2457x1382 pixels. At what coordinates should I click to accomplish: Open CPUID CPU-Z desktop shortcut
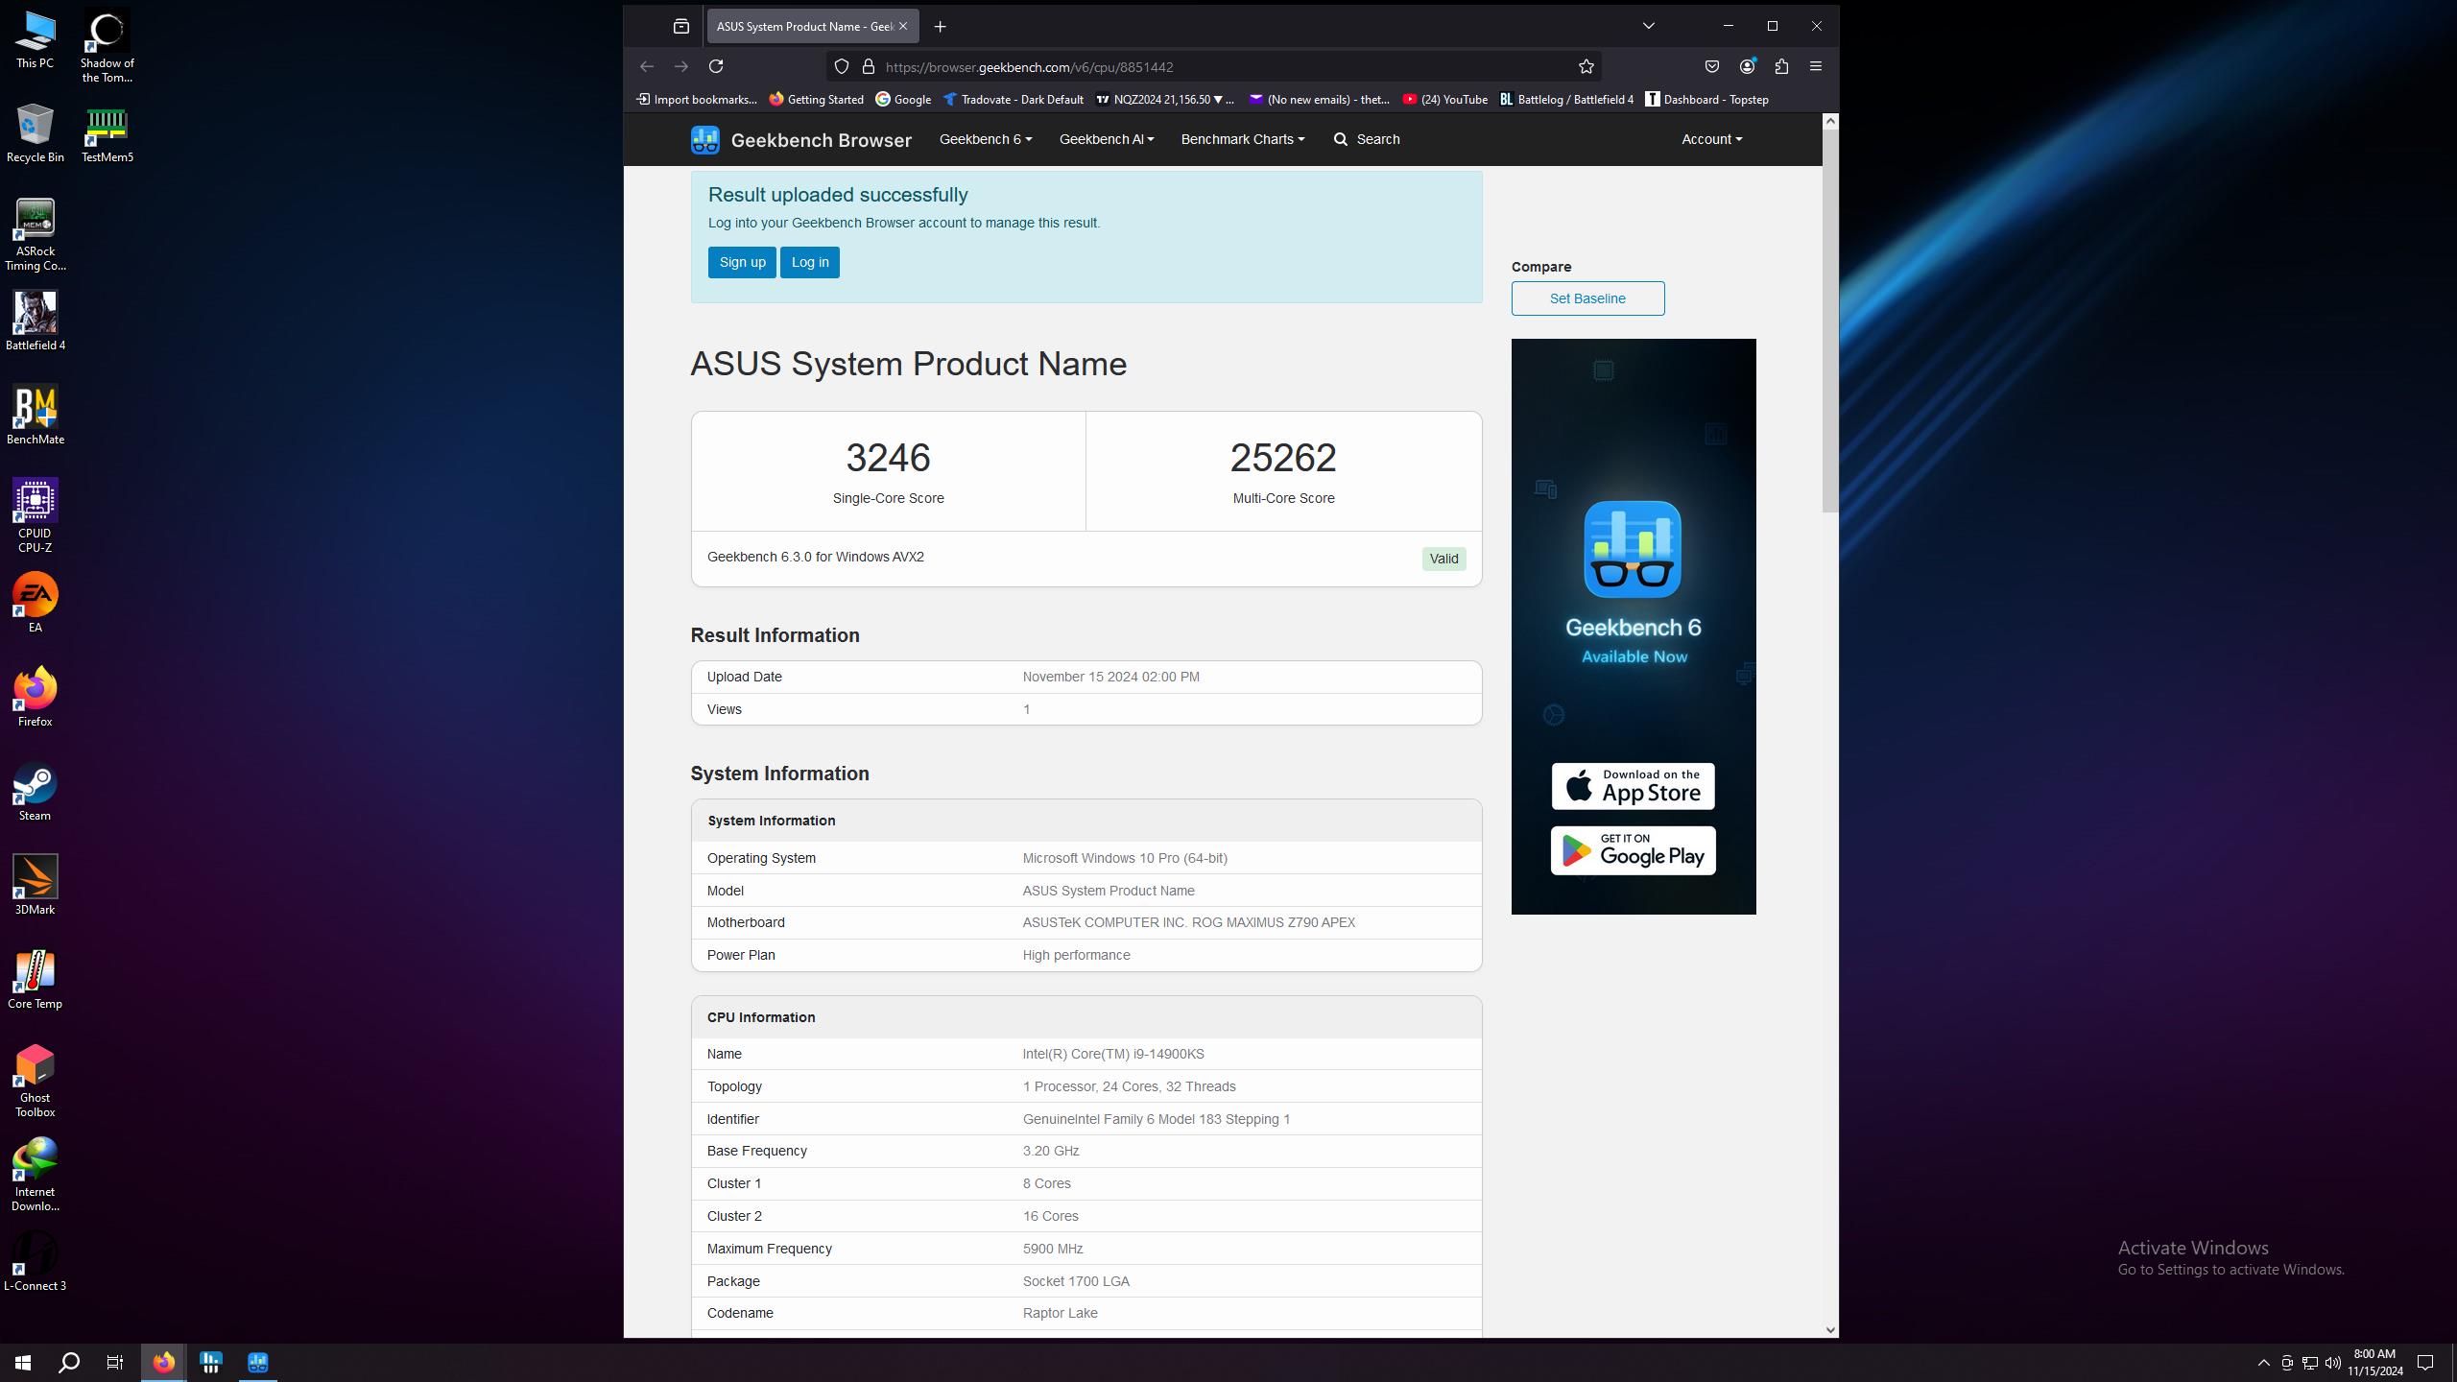coord(35,516)
